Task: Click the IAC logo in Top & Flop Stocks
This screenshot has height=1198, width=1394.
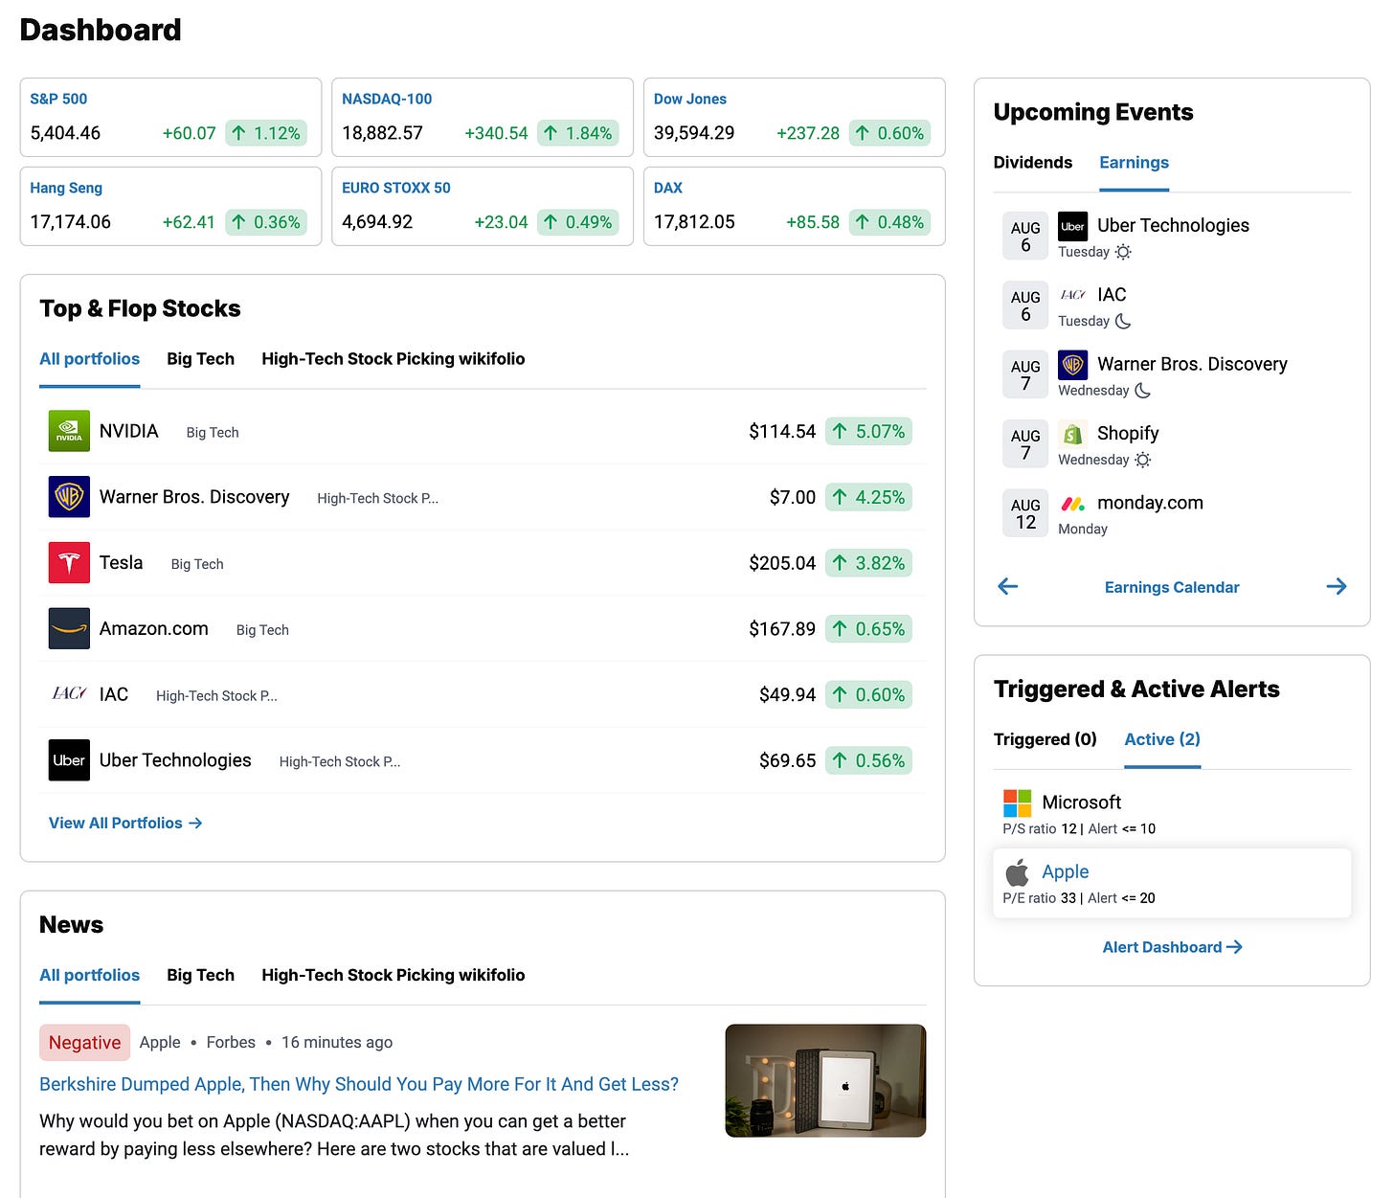Action: [x=69, y=694]
